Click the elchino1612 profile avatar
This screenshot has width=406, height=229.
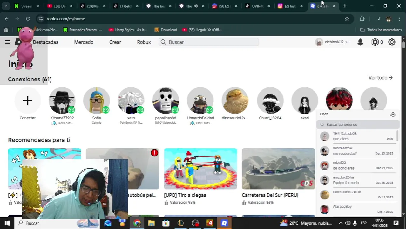[x=319, y=42]
